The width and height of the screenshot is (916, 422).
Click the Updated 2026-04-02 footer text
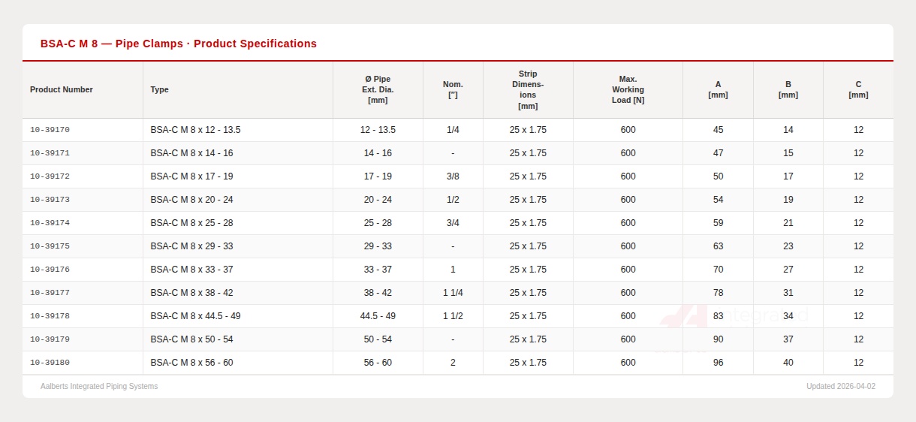pos(841,387)
